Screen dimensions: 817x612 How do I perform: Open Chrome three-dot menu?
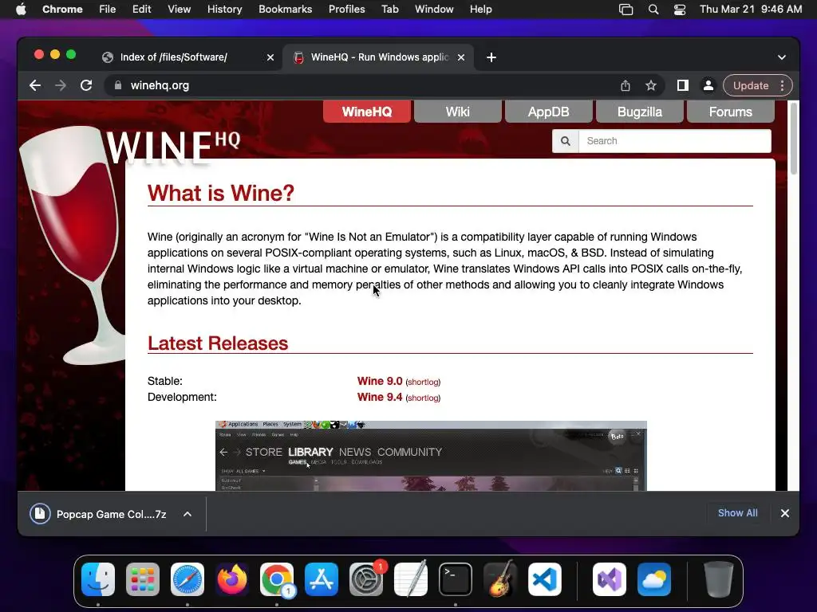(x=782, y=85)
